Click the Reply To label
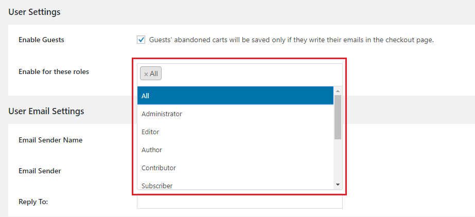The image size is (475, 217). (x=33, y=202)
